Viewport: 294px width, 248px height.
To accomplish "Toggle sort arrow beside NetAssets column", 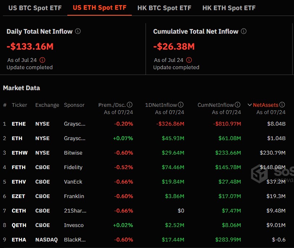I will [249, 105].
